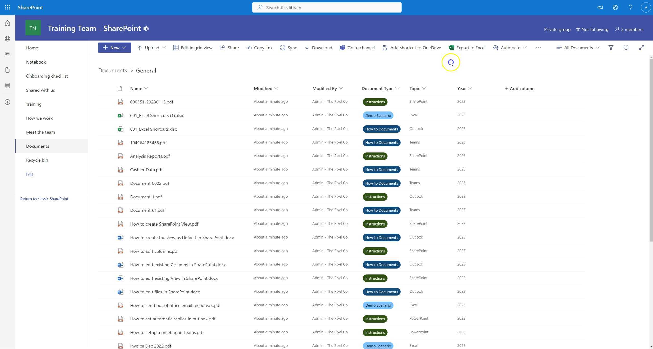Click the Search this library field
This screenshot has width=653, height=349.
point(327,8)
